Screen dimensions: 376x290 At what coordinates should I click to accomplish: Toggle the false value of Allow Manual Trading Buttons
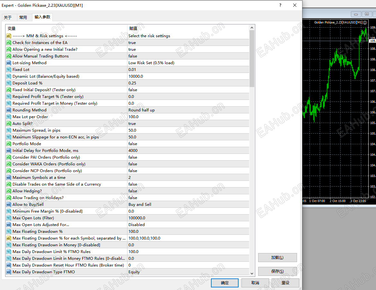click(x=188, y=56)
